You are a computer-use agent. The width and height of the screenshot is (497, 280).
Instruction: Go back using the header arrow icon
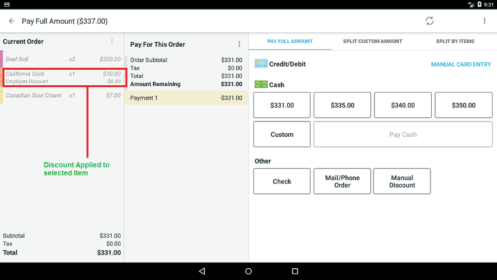click(x=12, y=21)
